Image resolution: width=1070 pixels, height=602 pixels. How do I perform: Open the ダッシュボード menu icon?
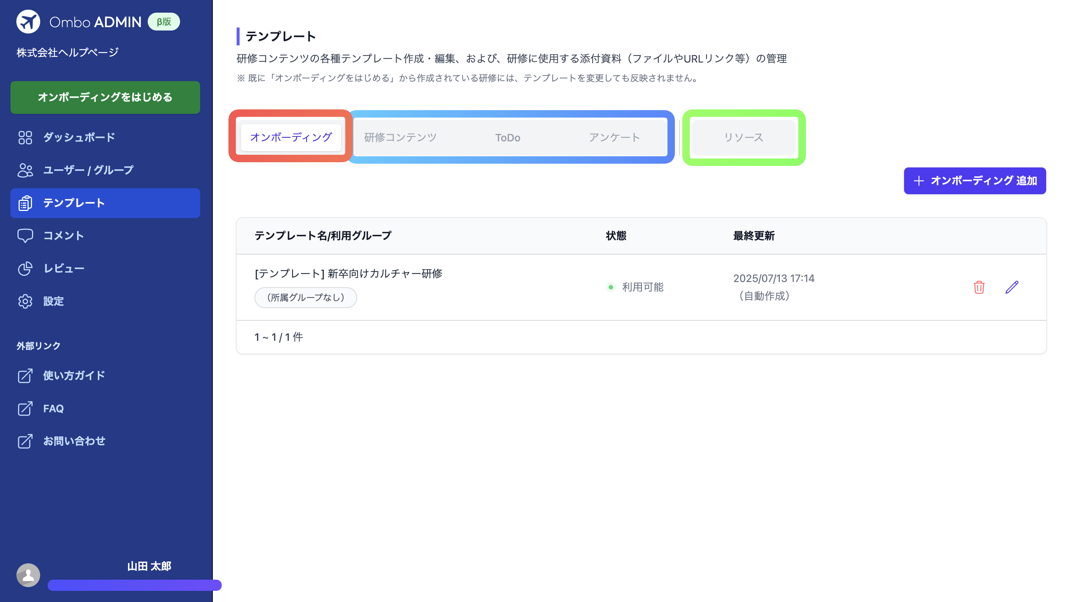pos(25,138)
